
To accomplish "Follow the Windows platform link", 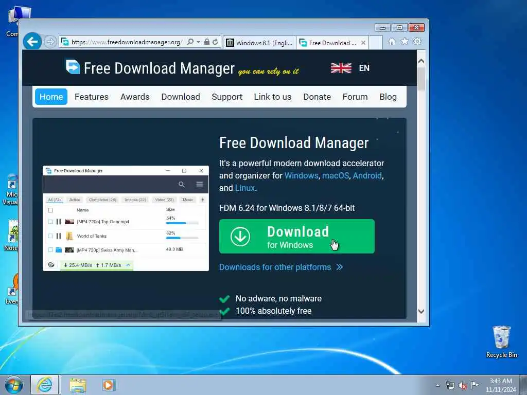I will point(301,175).
